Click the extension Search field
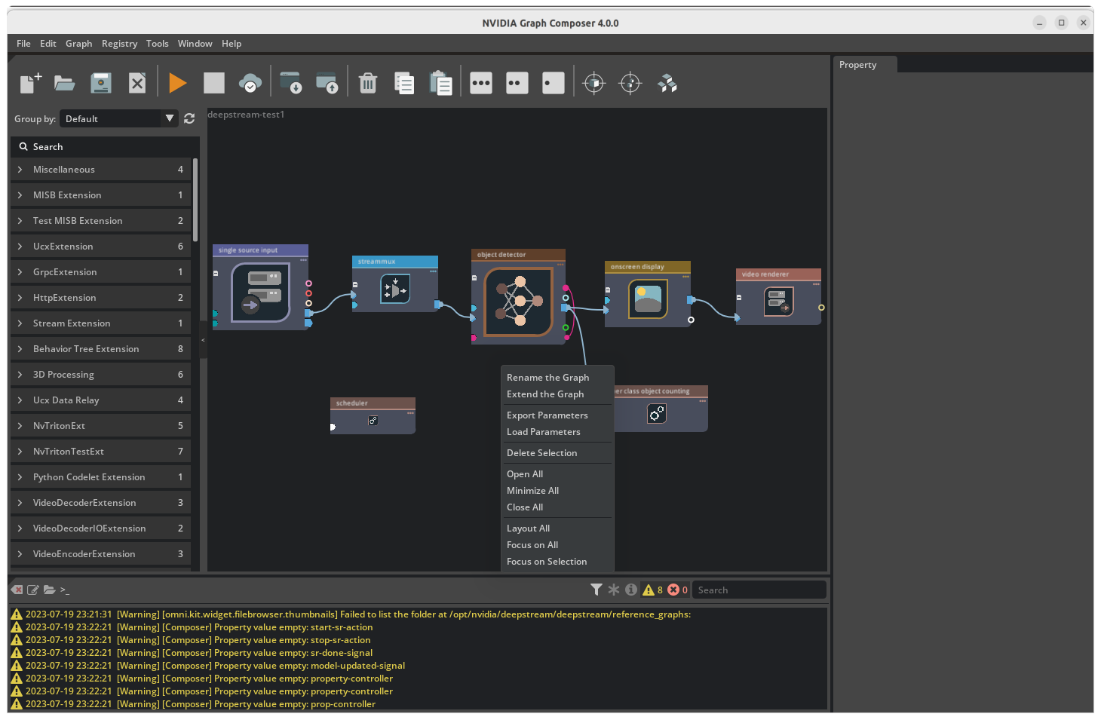Image resolution: width=1101 pixels, height=720 pixels. tap(105, 146)
